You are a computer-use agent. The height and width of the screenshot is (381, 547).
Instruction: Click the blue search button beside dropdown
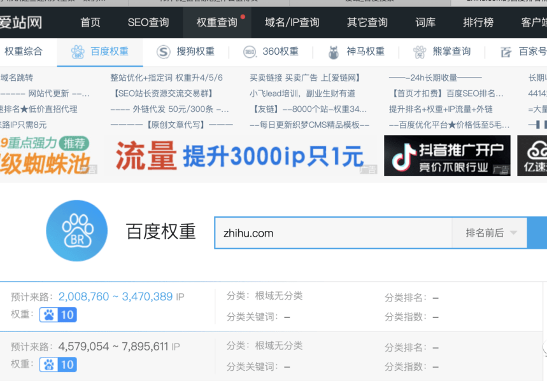pyautogui.click(x=537, y=233)
